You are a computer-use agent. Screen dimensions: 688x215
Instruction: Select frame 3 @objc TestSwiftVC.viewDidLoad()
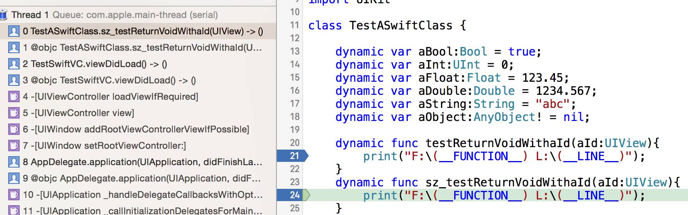tap(138, 80)
